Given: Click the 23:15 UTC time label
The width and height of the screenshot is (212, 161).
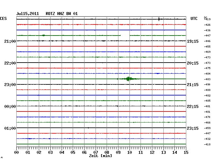Looking at the screenshot, I should 193,128.
